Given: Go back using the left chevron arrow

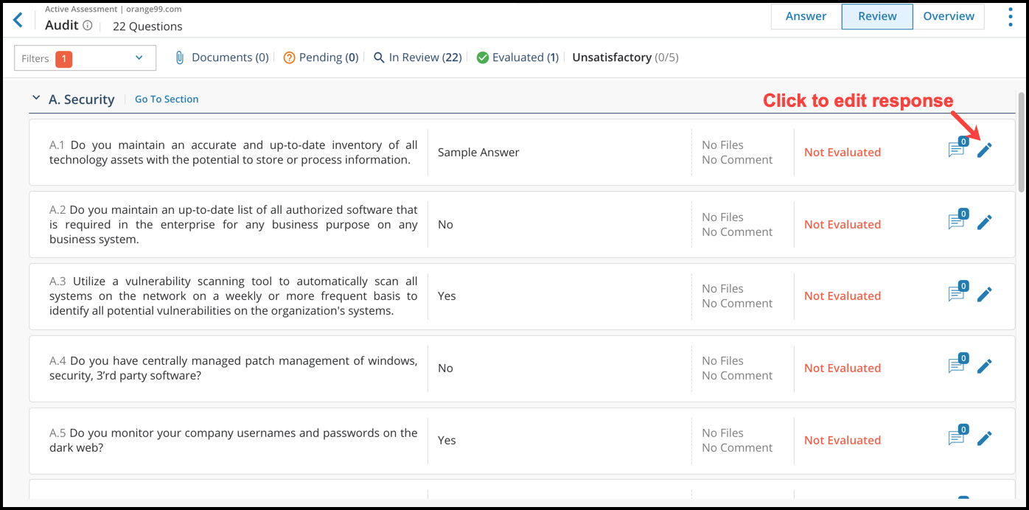Looking at the screenshot, I should [18, 20].
